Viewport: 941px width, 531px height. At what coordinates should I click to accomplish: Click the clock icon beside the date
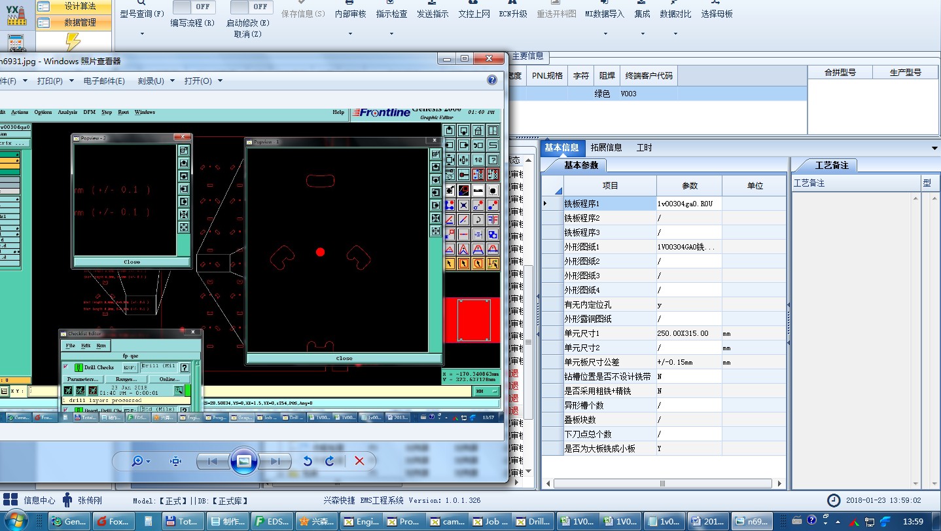click(834, 500)
